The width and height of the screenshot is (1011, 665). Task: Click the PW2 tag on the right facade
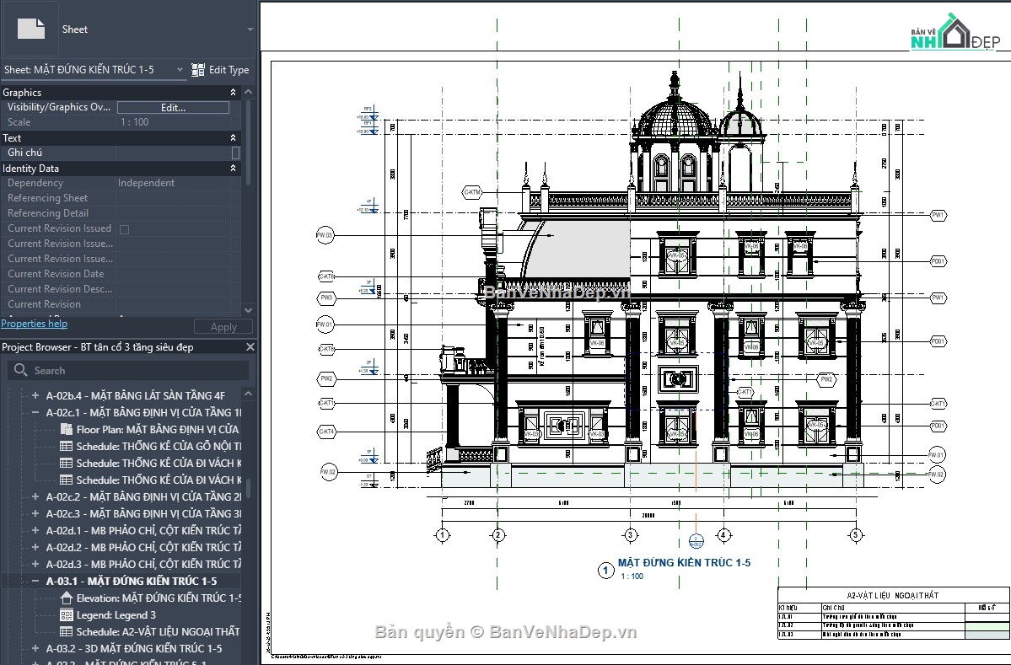(826, 379)
